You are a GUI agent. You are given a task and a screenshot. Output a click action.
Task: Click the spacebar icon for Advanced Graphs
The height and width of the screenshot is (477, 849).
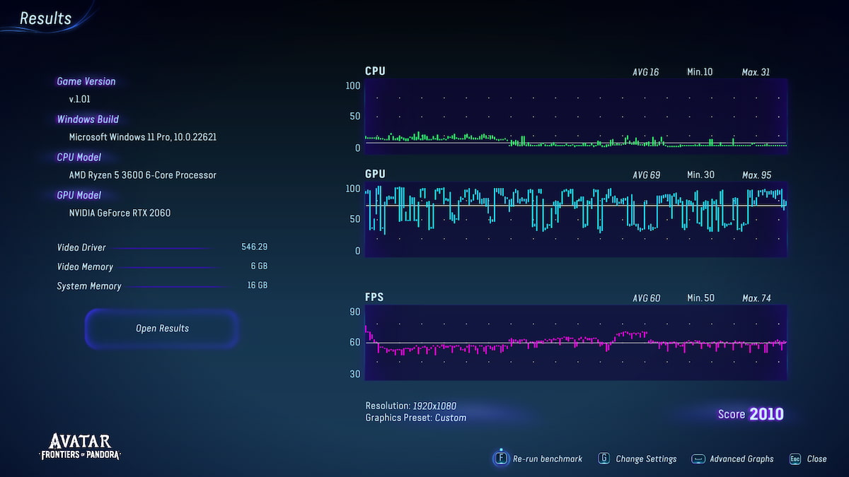(x=698, y=459)
